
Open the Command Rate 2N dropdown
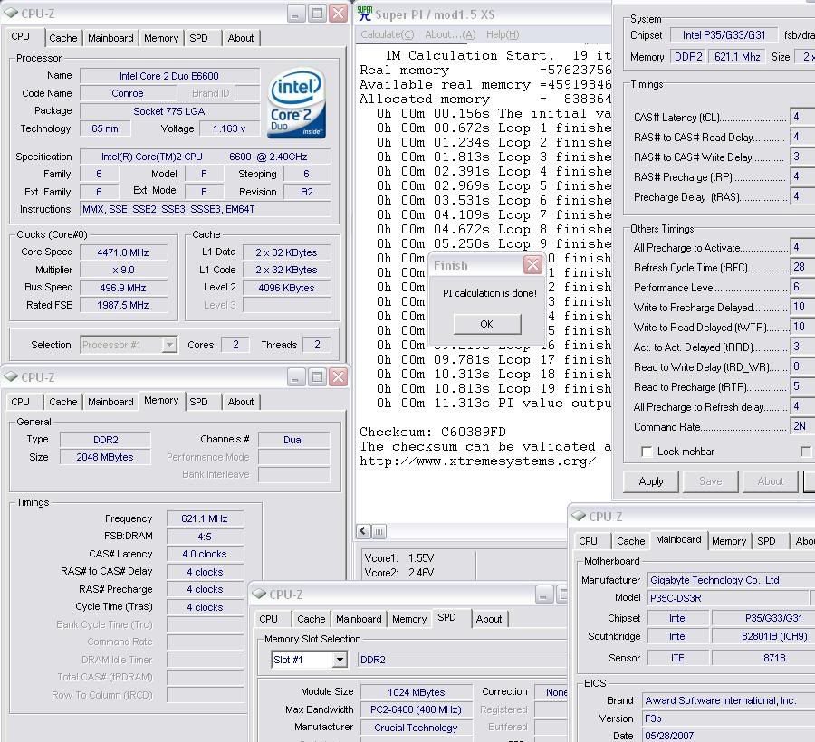pos(802,426)
